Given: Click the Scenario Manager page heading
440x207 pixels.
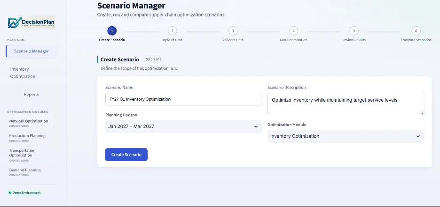Looking at the screenshot, I should click(131, 5).
